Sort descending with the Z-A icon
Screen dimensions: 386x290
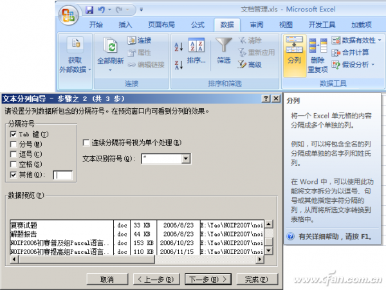(179, 65)
